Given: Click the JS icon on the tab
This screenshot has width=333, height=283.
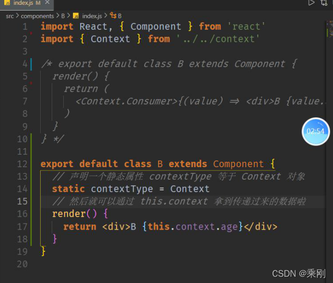Looking at the screenshot, I should pyautogui.click(x=7, y=3).
